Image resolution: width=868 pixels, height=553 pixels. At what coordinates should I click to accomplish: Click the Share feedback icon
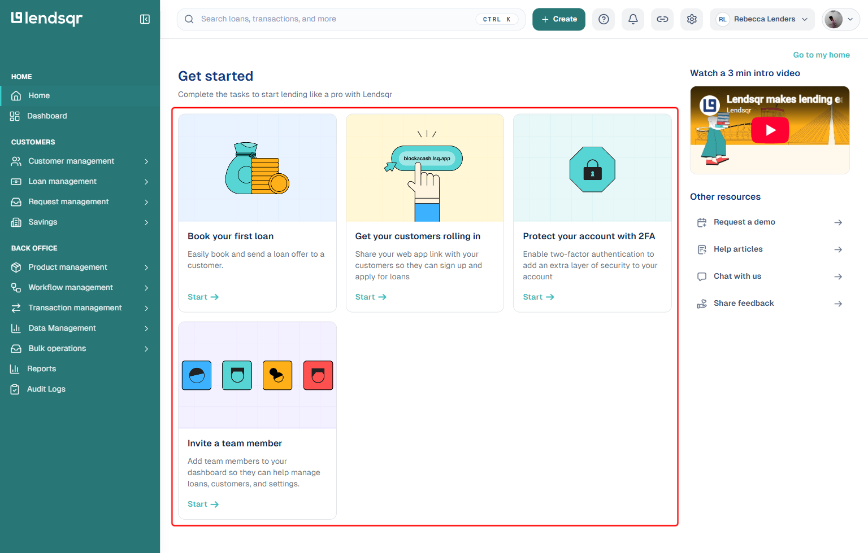tap(702, 304)
